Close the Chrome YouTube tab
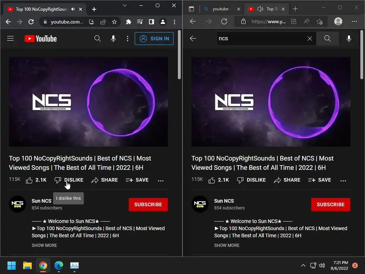Viewport: 365px width, 274px height. click(x=81, y=9)
